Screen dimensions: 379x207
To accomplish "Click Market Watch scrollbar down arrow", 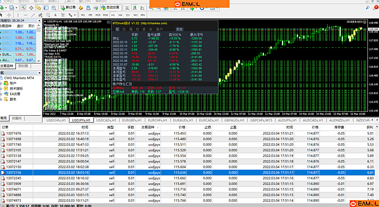I will point(39,61).
